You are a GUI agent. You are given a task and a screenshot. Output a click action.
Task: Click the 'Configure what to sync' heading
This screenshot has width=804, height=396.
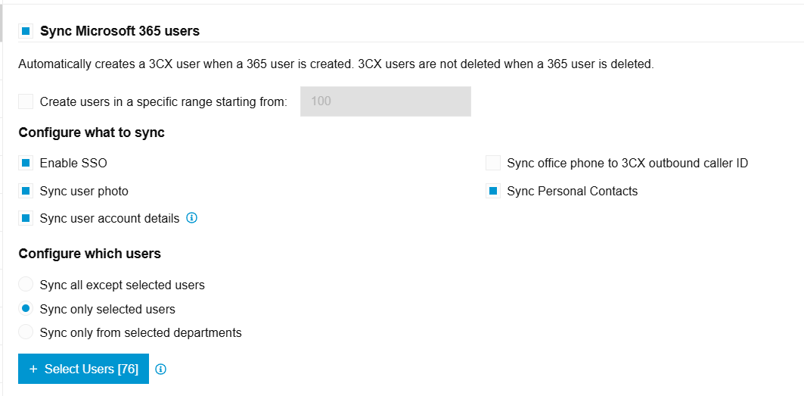(92, 133)
